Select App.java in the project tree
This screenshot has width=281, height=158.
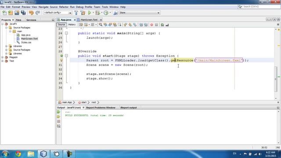[25, 35]
